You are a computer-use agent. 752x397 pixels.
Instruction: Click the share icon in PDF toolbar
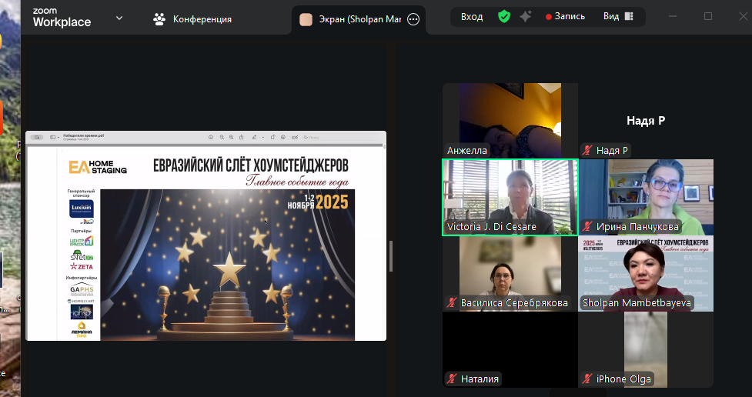[x=241, y=137]
